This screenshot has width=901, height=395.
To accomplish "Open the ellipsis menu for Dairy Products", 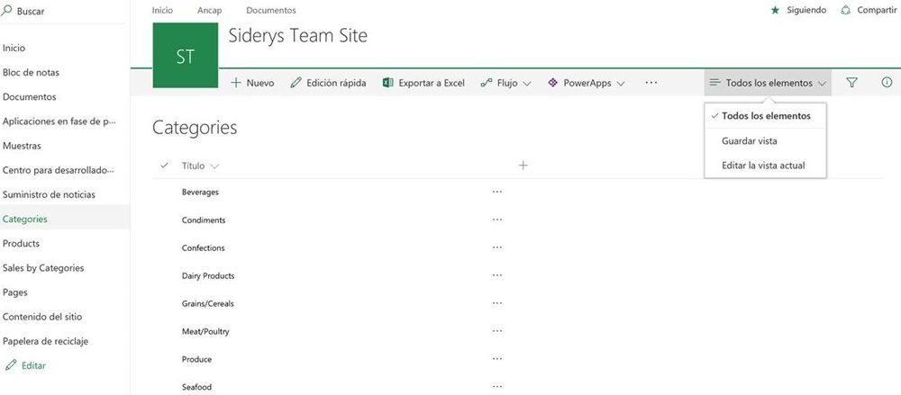I will [497, 275].
